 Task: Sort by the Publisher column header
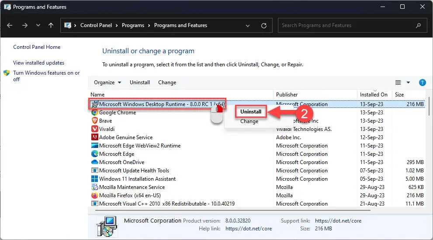pyautogui.click(x=315, y=95)
